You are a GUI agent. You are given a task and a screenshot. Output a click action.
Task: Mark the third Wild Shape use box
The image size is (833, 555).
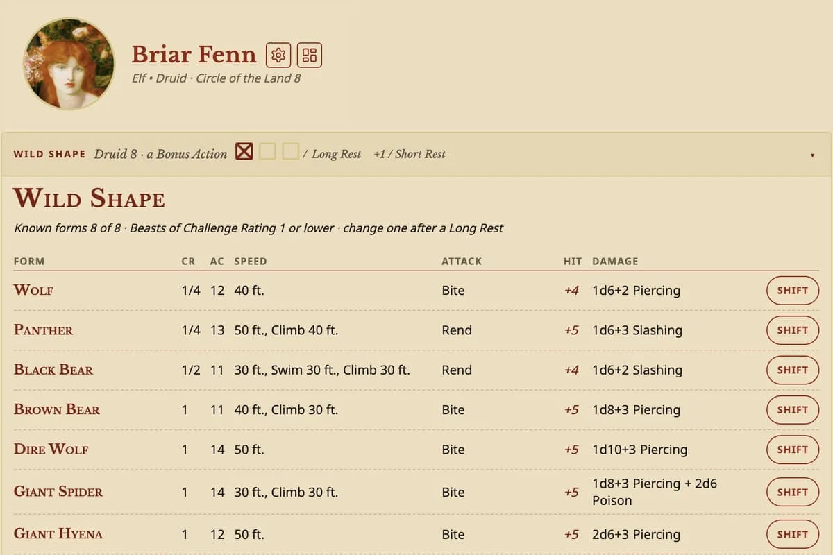[291, 151]
